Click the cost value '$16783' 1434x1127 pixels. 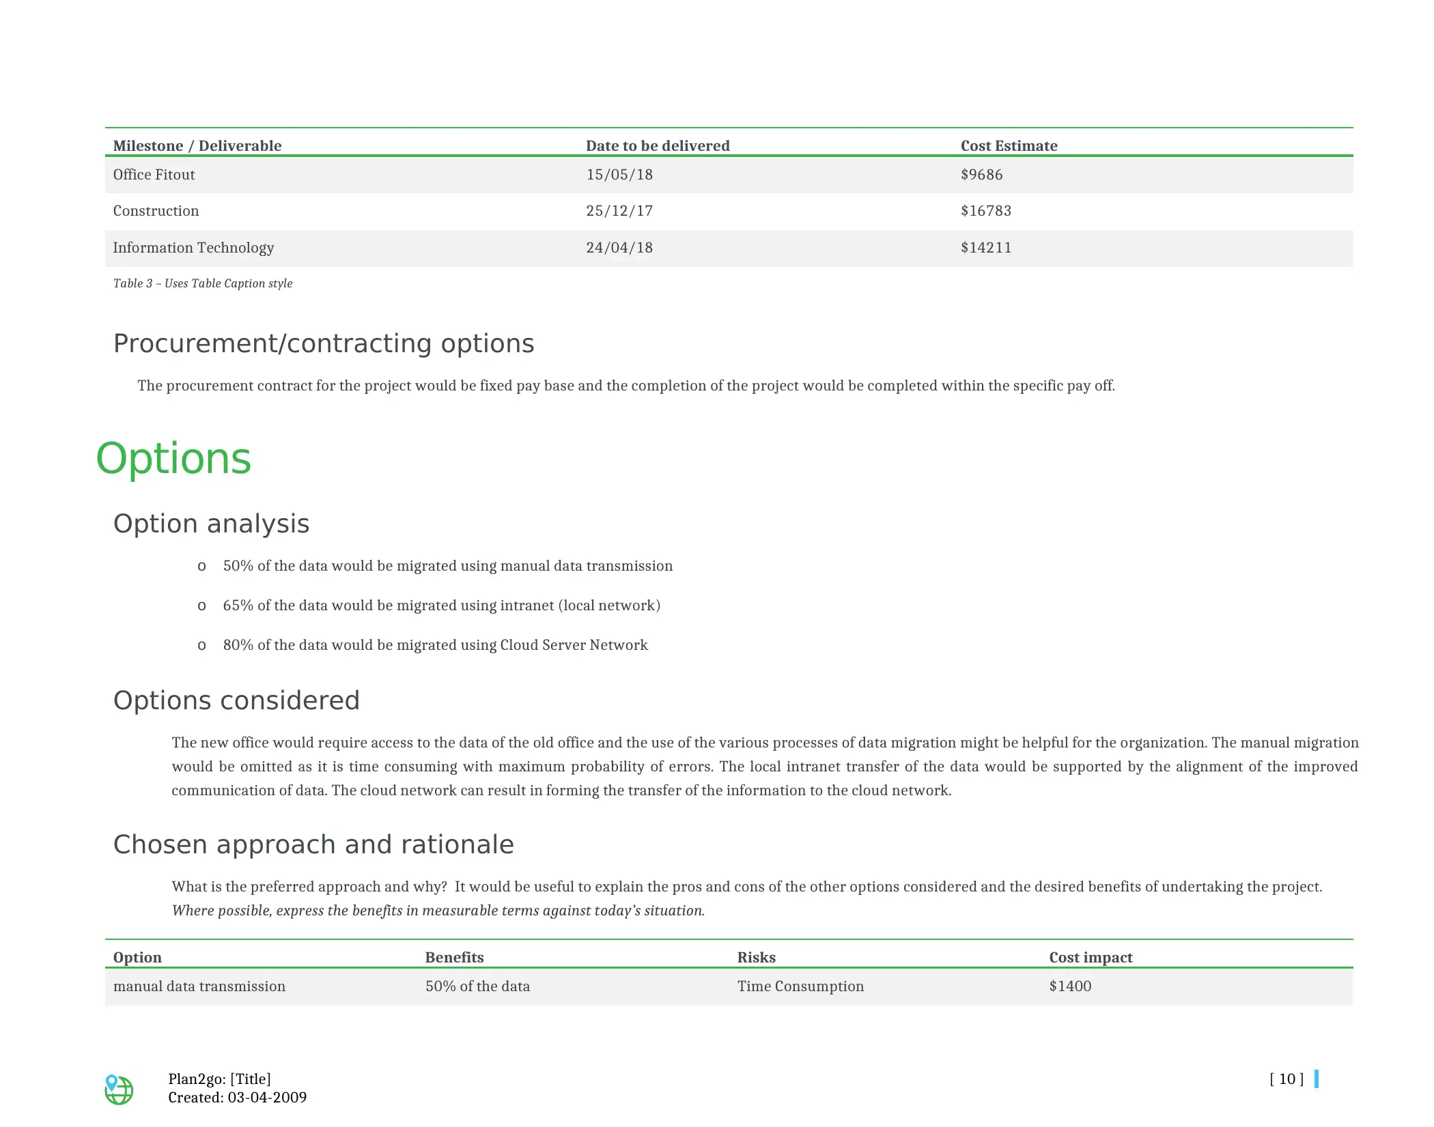986,211
